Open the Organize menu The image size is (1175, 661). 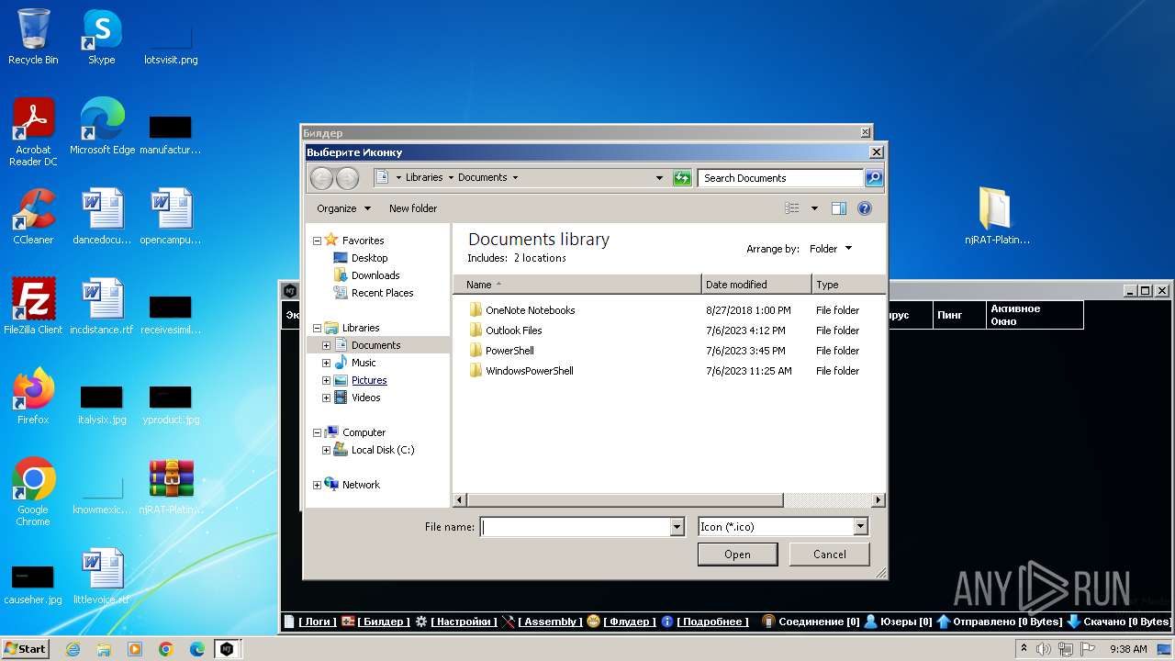point(343,208)
